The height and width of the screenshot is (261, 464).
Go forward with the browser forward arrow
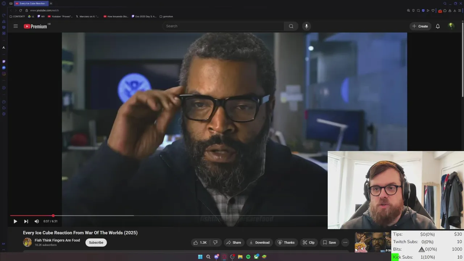pyautogui.click(x=15, y=11)
